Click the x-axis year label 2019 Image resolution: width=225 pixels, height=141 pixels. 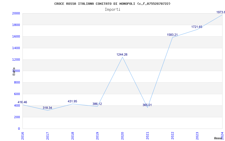[98, 136]
